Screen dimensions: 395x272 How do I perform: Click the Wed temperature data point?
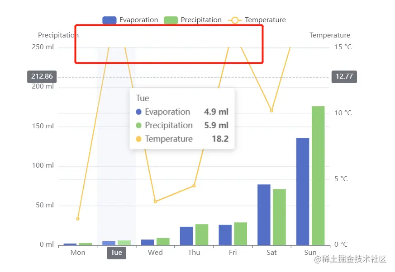[x=155, y=202]
